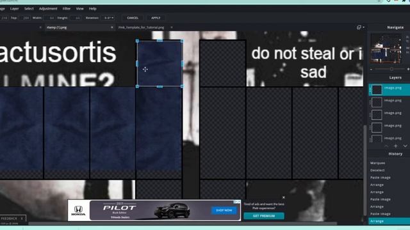Open the Select menu
The image size is (410, 230).
click(x=29, y=8)
